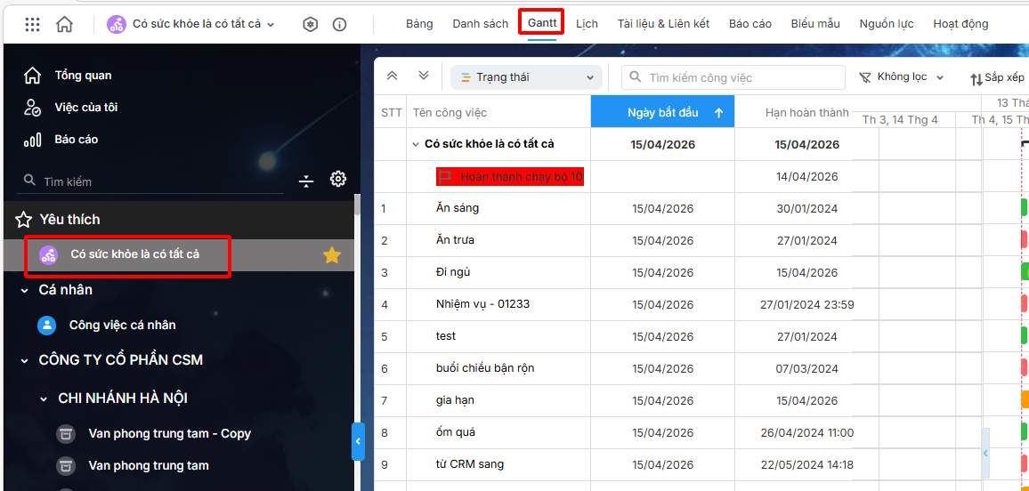Click the red milestone Hoàn thành chạy bộ
Viewport: 1029px width, 491px height.
[x=510, y=177]
